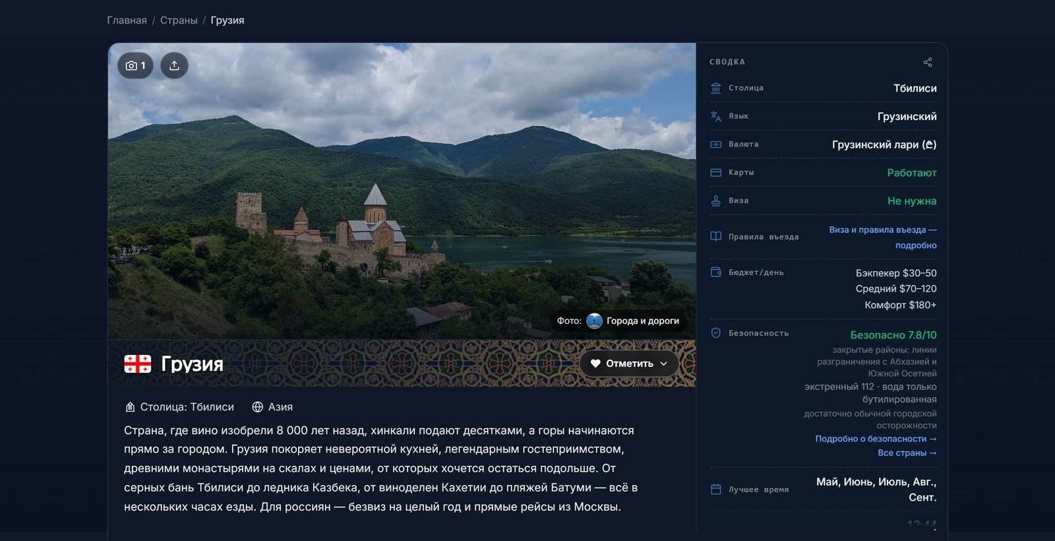Click the globe icon next to Азия
The image size is (1055, 541).
(x=258, y=407)
